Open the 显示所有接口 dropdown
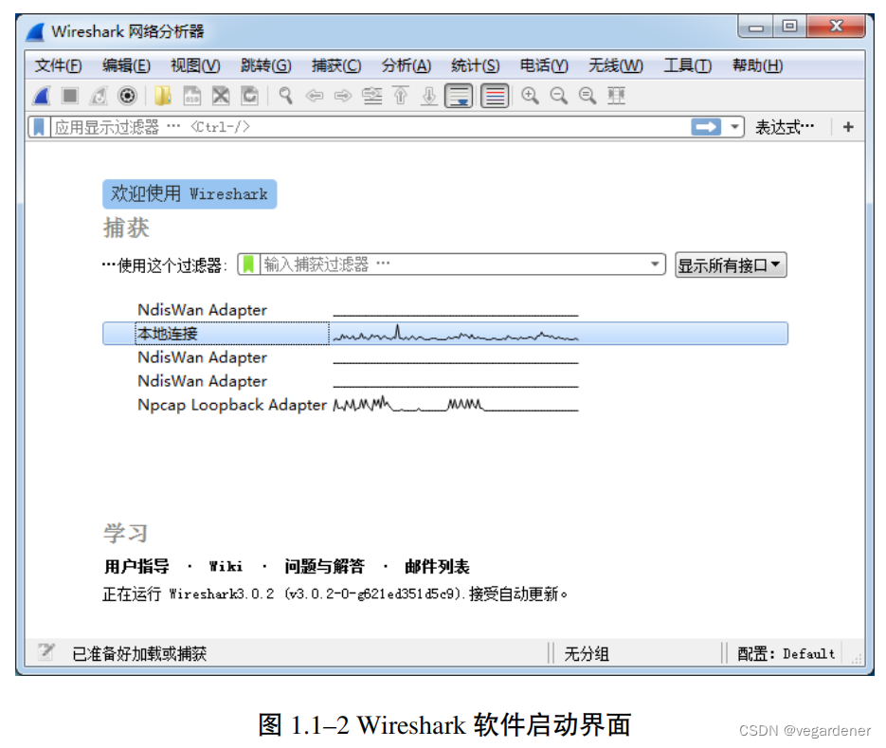 click(731, 265)
